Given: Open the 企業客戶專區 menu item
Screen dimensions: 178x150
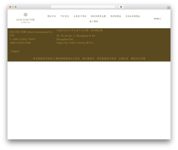Looking at the screenshot, I should click(x=80, y=16).
